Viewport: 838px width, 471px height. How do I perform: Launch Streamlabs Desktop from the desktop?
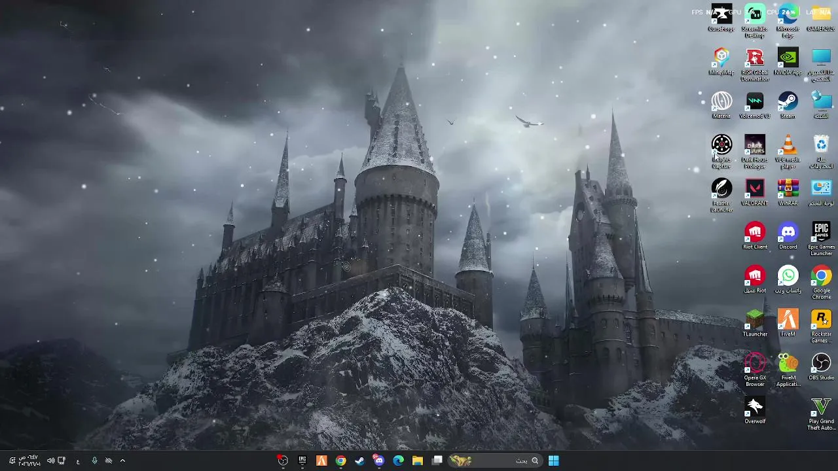(755, 21)
